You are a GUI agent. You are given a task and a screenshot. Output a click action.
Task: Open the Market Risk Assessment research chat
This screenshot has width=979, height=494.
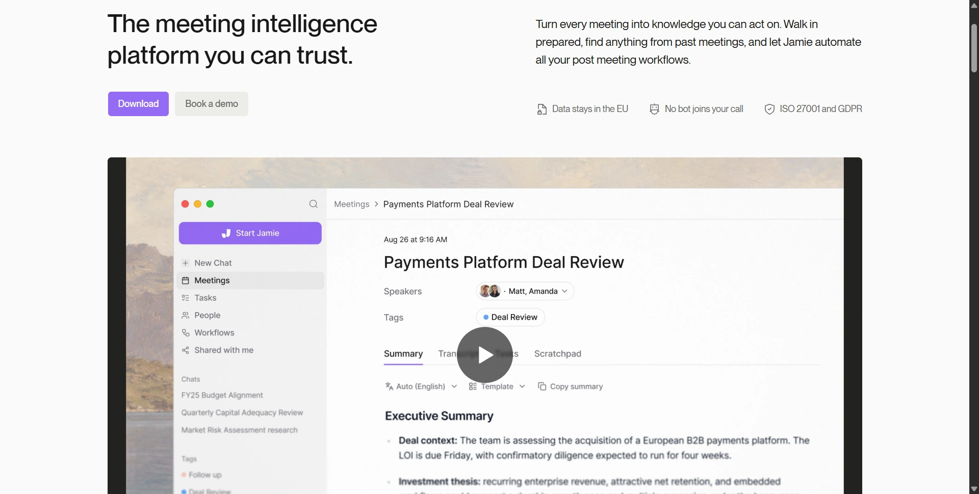click(x=240, y=430)
